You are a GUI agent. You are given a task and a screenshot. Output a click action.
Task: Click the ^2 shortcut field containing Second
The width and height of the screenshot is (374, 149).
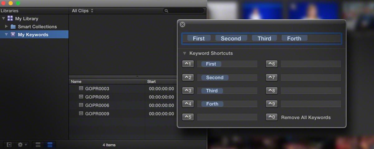pyautogui.click(x=227, y=77)
